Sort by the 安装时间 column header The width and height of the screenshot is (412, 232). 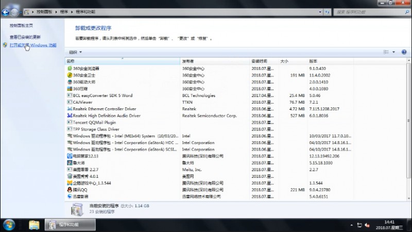point(264,61)
